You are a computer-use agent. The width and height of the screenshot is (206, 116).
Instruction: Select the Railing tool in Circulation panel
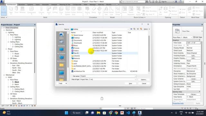pyautogui.click(x=87, y=10)
